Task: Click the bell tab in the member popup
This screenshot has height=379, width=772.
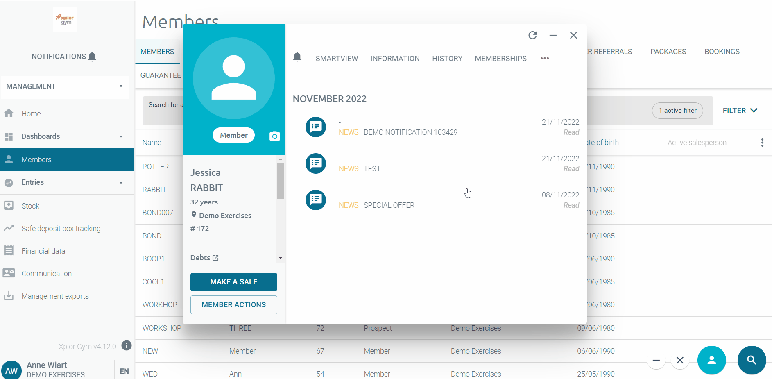Action: point(297,57)
